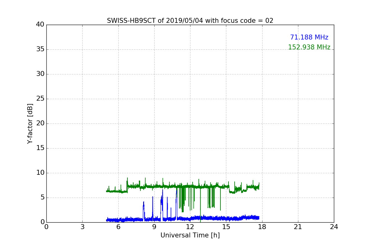Image resolution: width=371 pixels, height=247 pixels.
Task: Click the y-axis tick label 30
Action: [40, 74]
